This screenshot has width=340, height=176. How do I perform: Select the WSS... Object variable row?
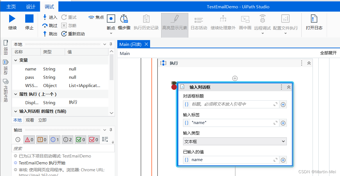pos(60,86)
